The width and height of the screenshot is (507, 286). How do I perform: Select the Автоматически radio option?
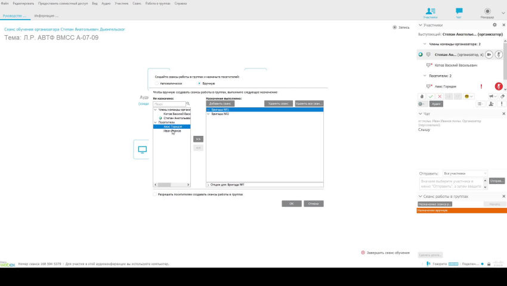coord(156,83)
